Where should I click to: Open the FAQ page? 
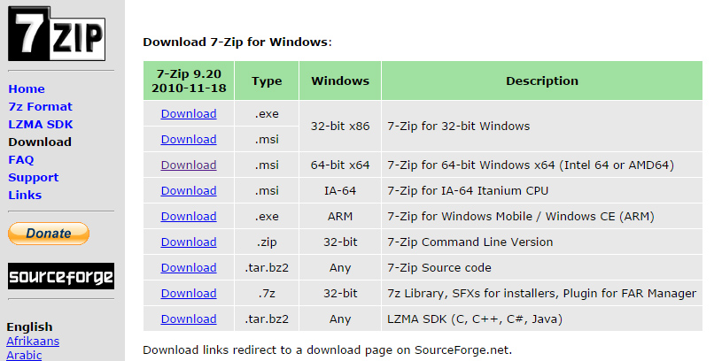pos(21,159)
